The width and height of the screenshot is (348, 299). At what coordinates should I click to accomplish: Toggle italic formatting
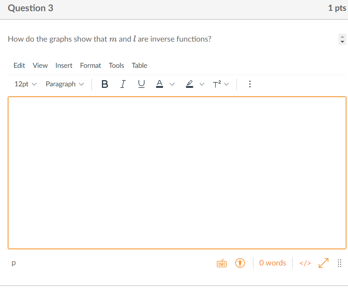point(123,84)
